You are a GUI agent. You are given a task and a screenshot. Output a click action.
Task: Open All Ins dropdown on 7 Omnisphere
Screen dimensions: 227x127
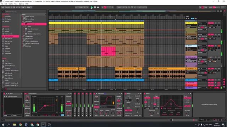tap(202, 23)
